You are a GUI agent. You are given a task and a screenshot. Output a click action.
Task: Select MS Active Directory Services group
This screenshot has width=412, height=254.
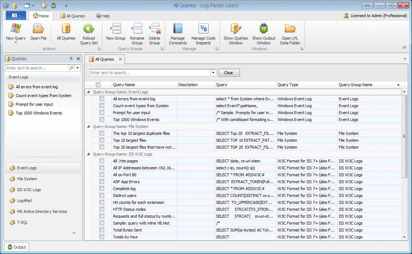(x=43, y=211)
